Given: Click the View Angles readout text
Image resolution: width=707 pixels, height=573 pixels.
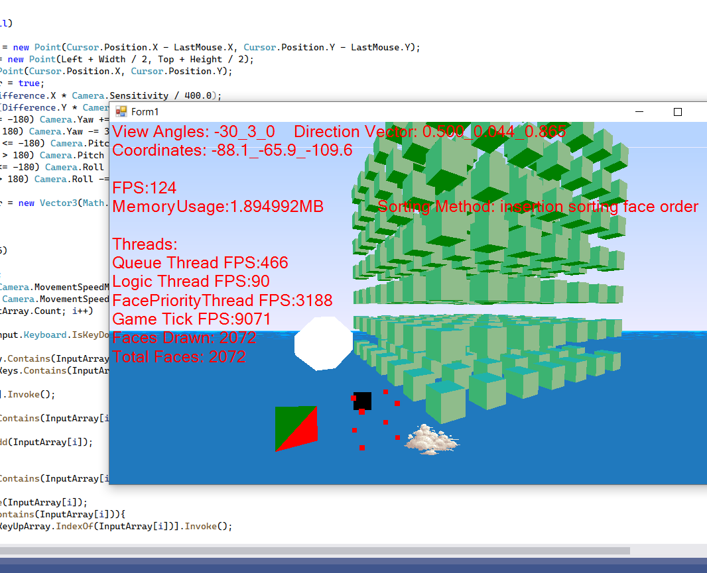Looking at the screenshot, I should [x=193, y=132].
